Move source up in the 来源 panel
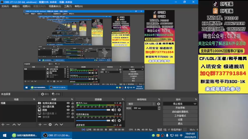Viewport: 248px width, 139px height. 56,124
